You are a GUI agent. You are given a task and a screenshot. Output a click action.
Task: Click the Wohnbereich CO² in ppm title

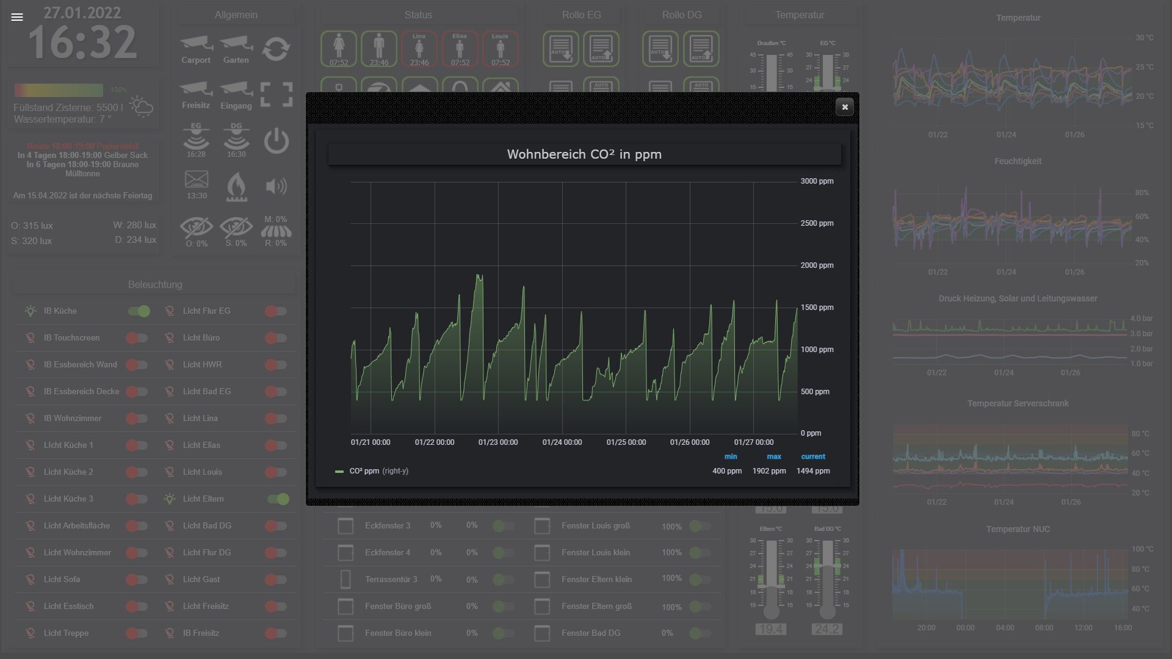584,154
